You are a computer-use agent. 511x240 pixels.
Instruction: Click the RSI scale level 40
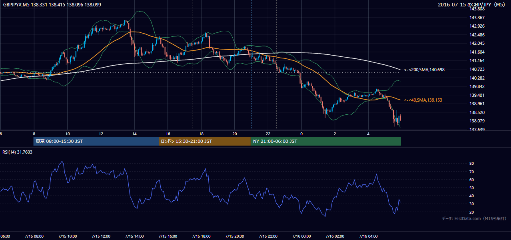(471, 196)
